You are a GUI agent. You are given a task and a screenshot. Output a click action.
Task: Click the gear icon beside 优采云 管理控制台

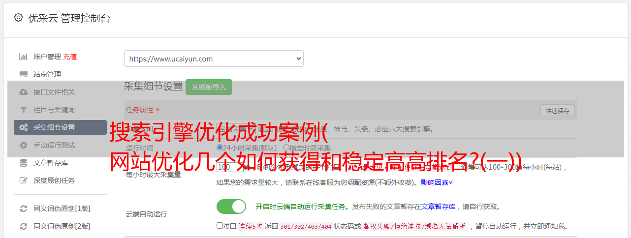[18, 18]
